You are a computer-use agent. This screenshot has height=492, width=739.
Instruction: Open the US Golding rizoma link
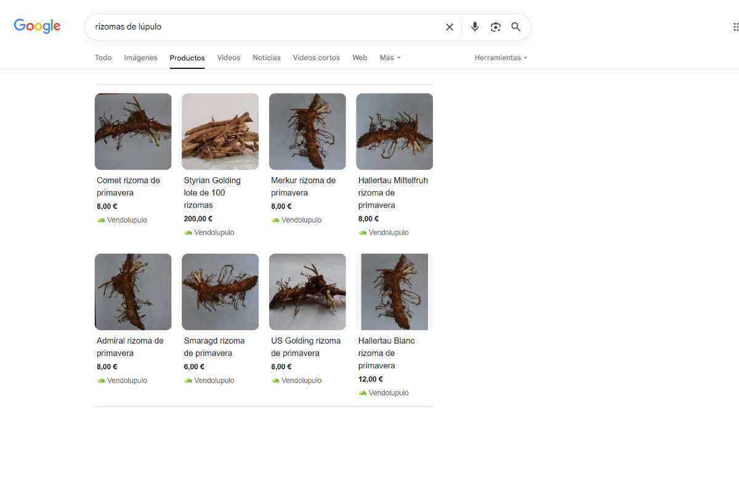pos(305,347)
